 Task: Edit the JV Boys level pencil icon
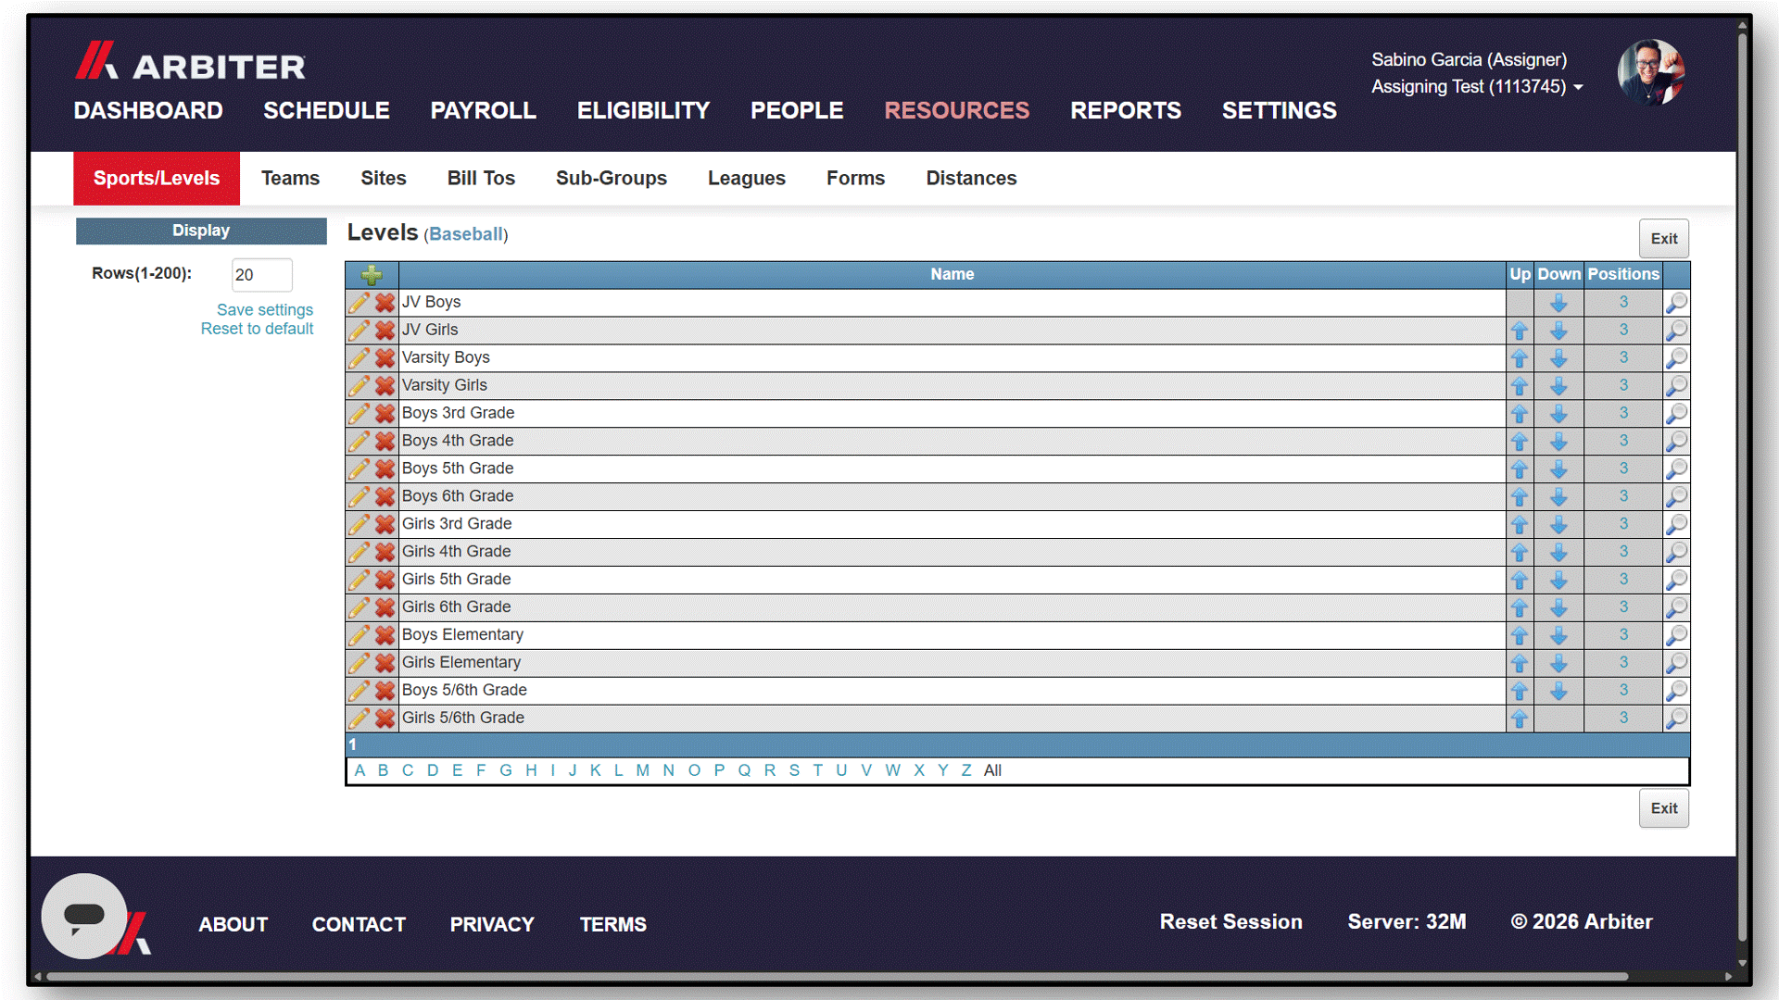[x=359, y=303]
